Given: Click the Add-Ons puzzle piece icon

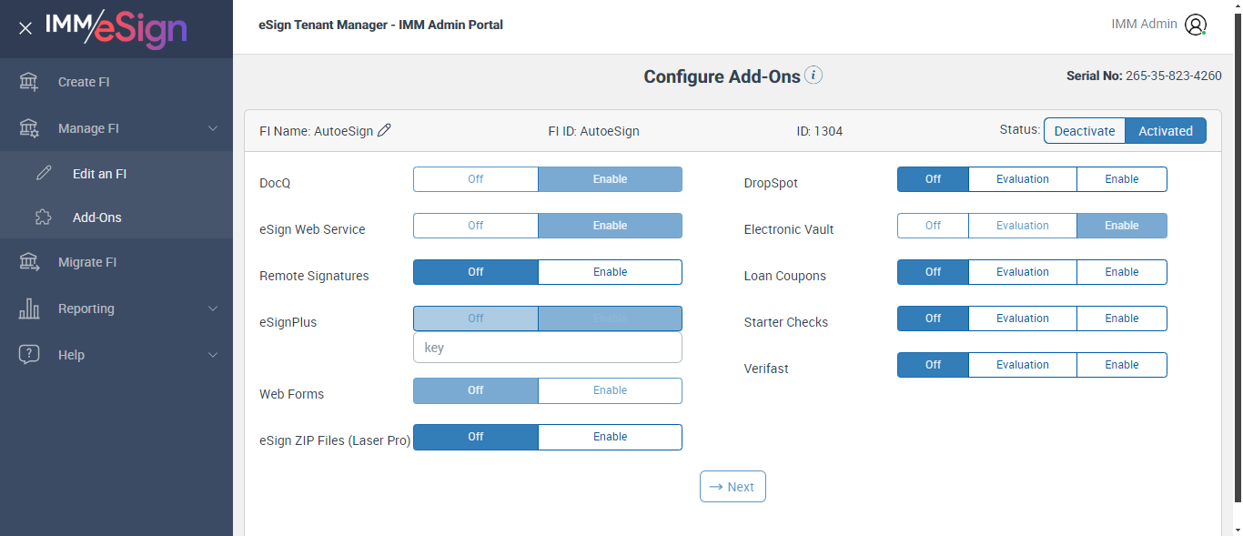Looking at the screenshot, I should pos(44,217).
